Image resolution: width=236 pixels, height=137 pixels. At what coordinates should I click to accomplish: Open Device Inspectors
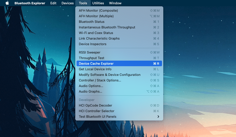click(x=119, y=44)
